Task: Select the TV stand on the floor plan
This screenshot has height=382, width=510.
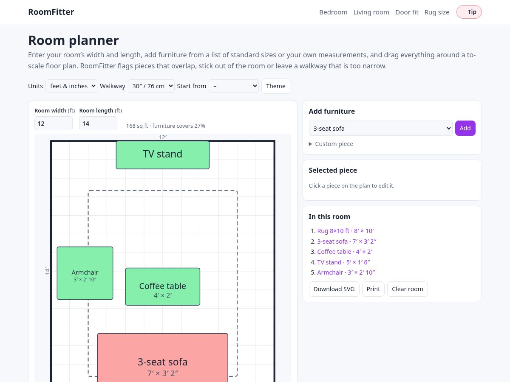Action: [x=163, y=155]
